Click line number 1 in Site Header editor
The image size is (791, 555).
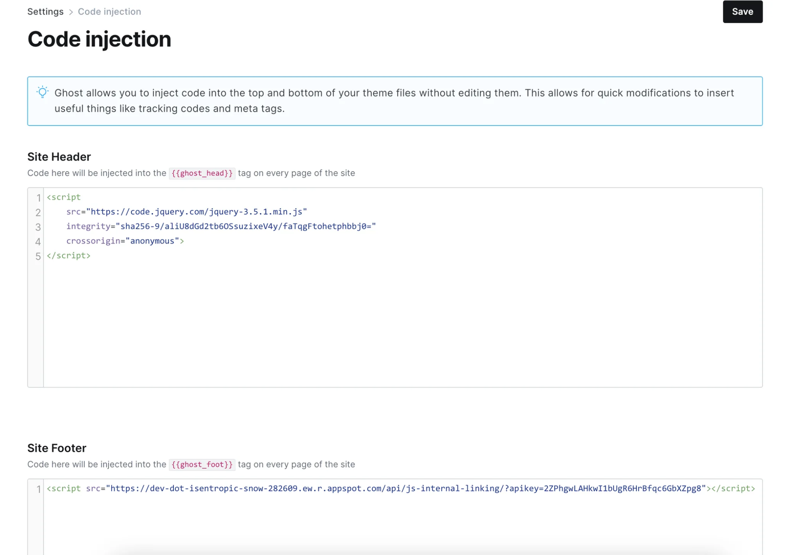[x=38, y=198]
